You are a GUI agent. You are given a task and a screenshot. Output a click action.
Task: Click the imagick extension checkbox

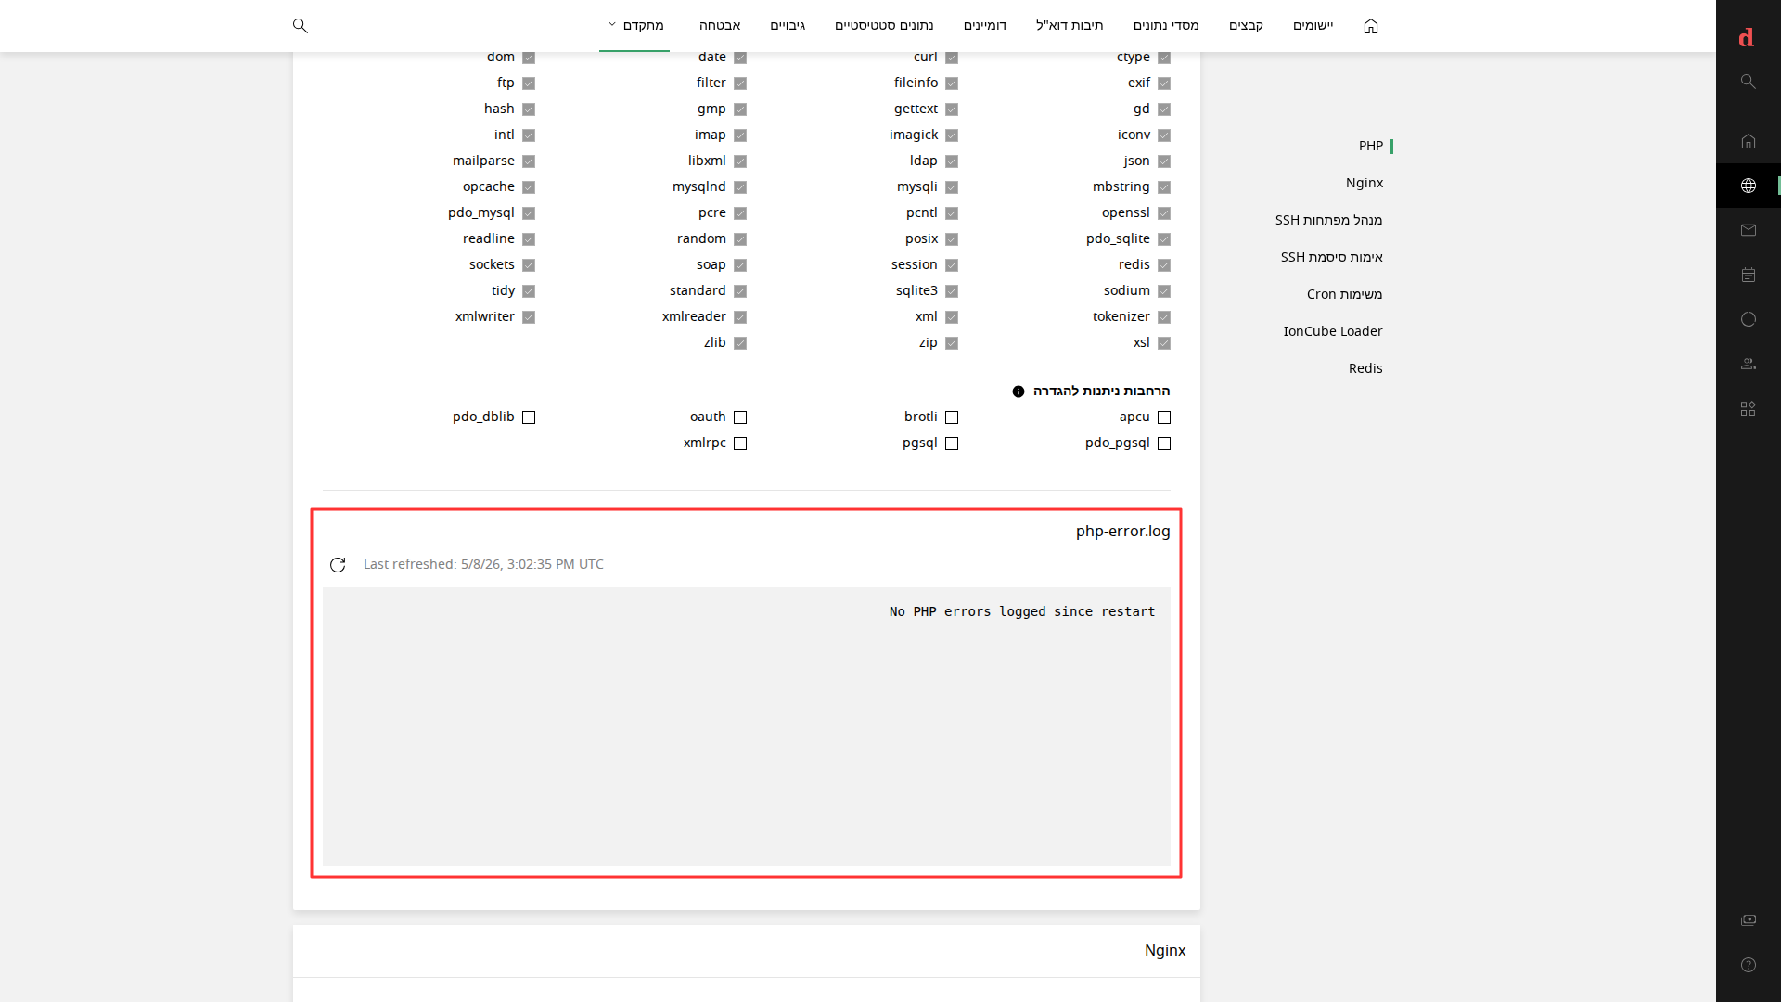(x=952, y=135)
